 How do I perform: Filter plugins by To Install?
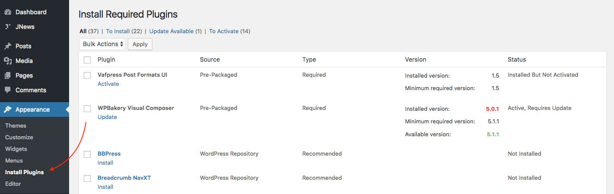[118, 31]
